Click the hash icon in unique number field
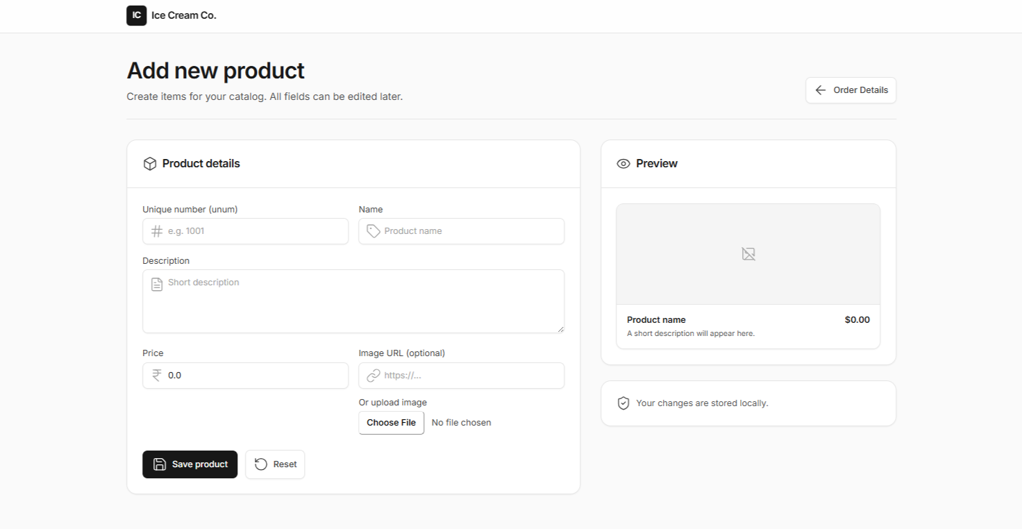Screen dimensions: 1022x529 point(156,231)
